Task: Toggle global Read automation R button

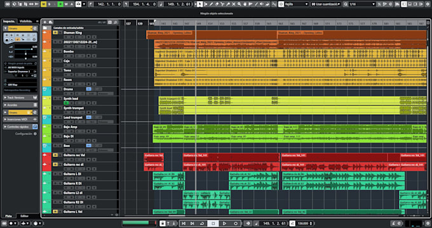Action: (60, 4)
